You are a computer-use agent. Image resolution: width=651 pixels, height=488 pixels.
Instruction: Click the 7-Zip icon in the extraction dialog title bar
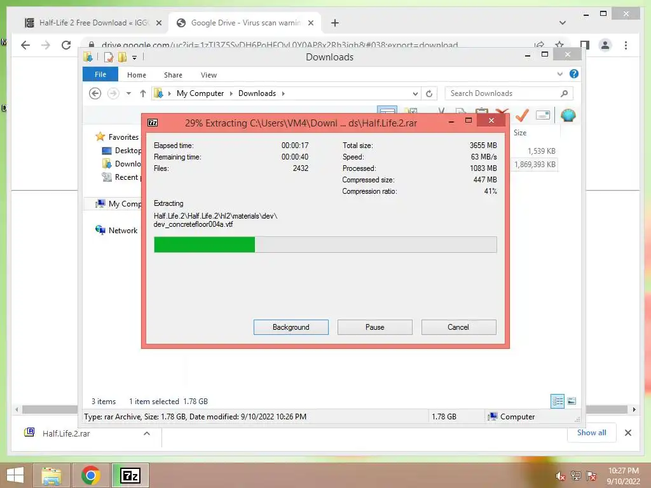[153, 123]
